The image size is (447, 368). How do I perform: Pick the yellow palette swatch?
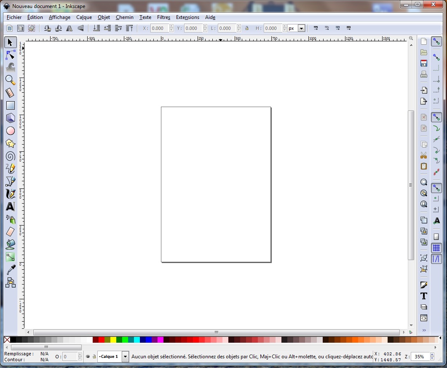(x=113, y=340)
